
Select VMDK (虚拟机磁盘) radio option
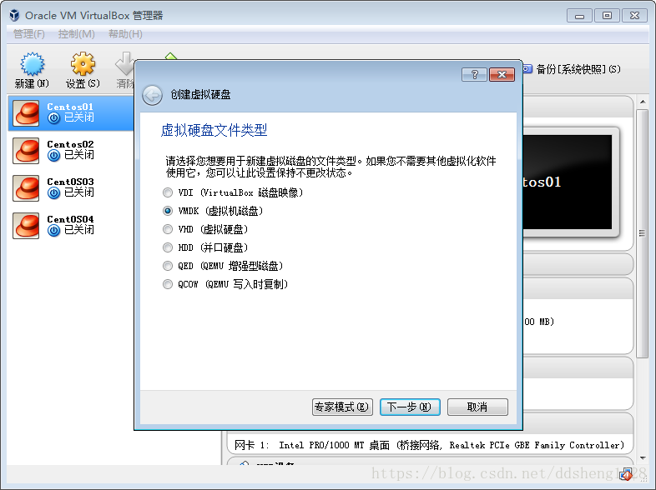168,211
